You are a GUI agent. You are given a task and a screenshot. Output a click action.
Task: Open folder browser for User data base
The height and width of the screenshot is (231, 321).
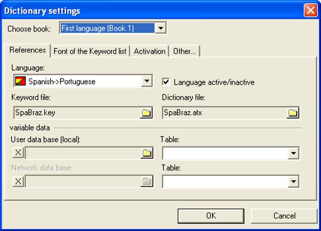[147, 153]
